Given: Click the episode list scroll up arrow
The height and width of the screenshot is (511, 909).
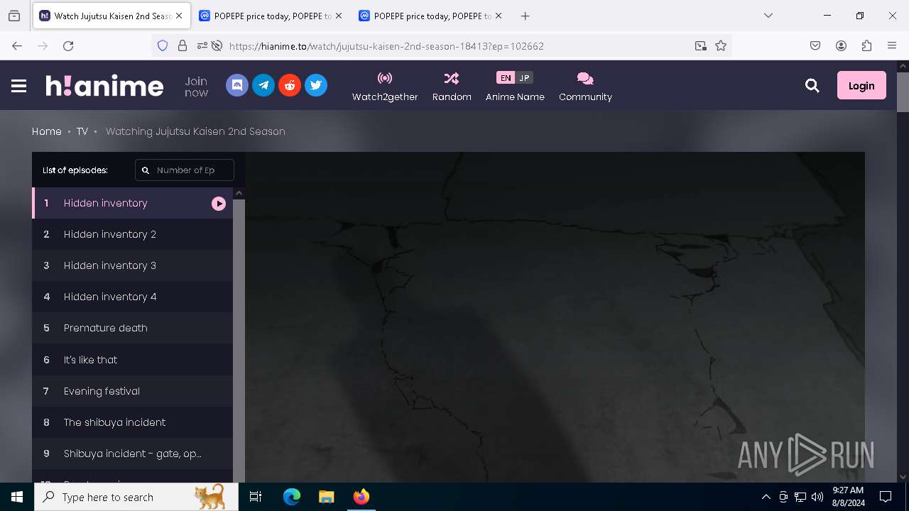Looking at the screenshot, I should pyautogui.click(x=239, y=193).
